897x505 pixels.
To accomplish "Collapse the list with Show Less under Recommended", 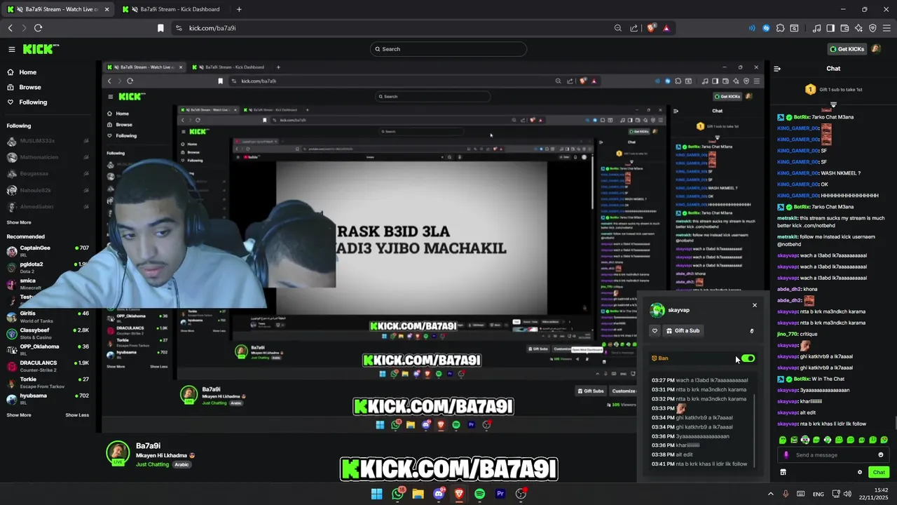I will tap(77, 415).
